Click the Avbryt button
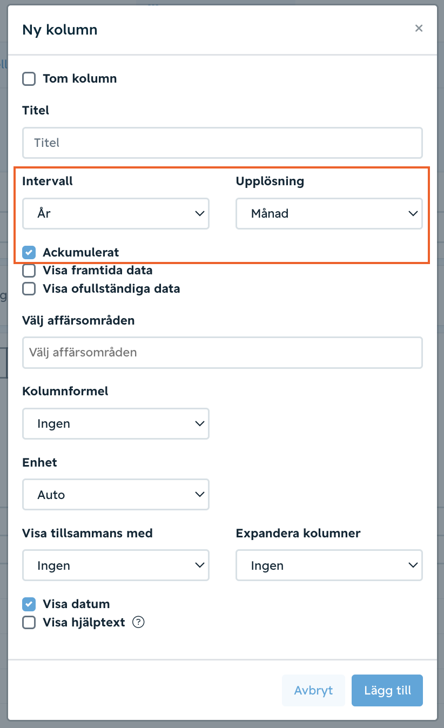Image resolution: width=444 pixels, height=728 pixels. (x=313, y=690)
